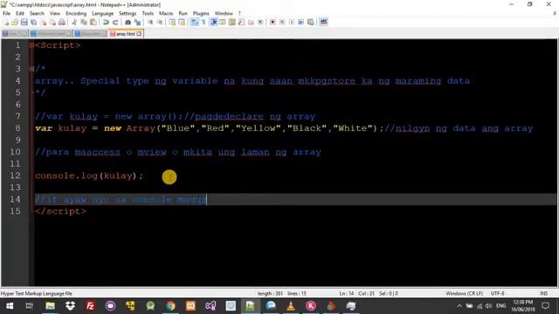Select the array.html tab

pyautogui.click(x=126, y=34)
